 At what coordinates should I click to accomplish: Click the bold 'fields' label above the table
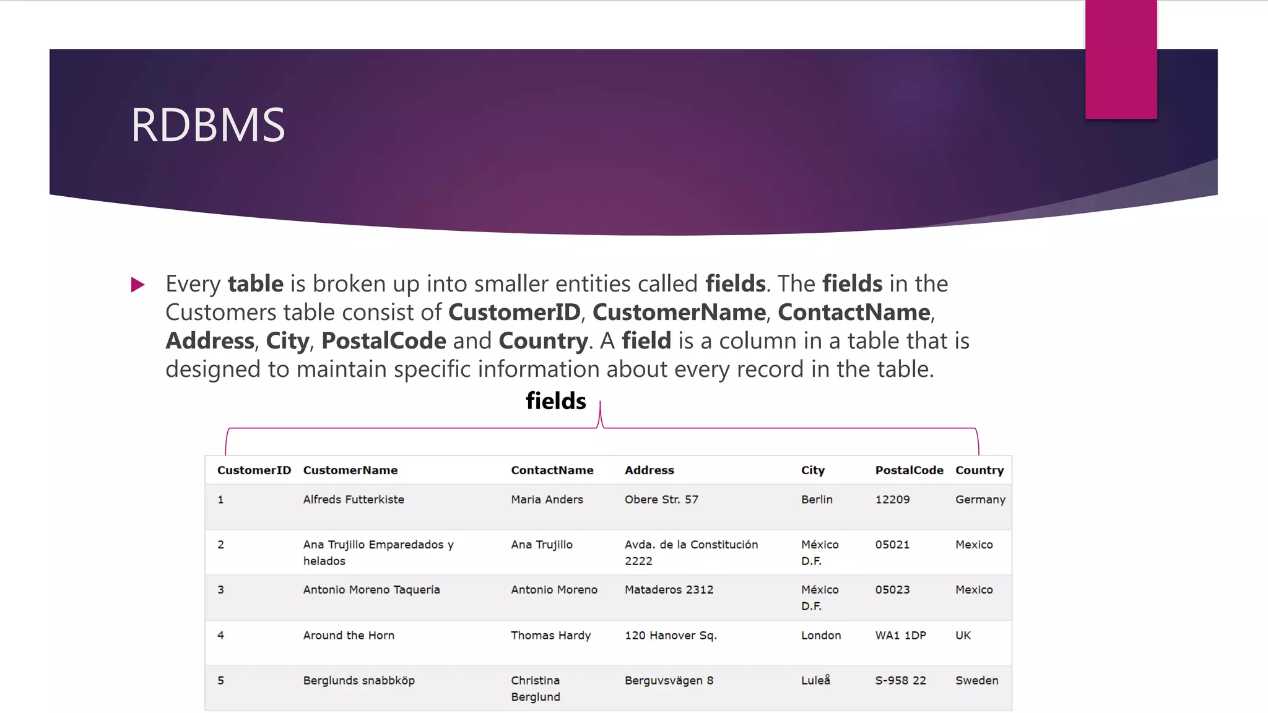point(555,401)
